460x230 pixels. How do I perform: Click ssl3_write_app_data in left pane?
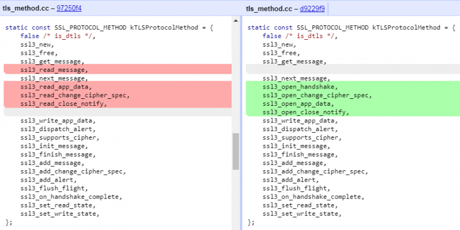57,121
